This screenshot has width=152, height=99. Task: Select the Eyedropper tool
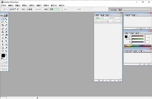point(6,48)
